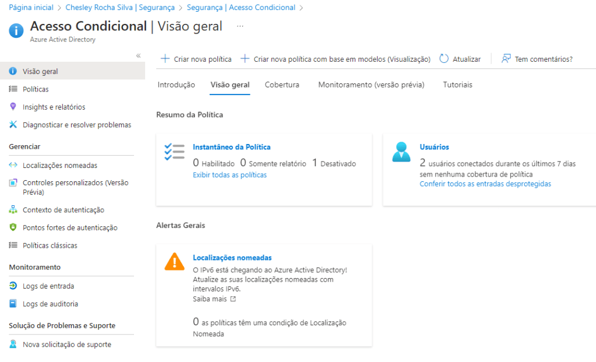The image size is (596, 362).
Task: Select the Tutoriais tab
Action: pyautogui.click(x=457, y=85)
